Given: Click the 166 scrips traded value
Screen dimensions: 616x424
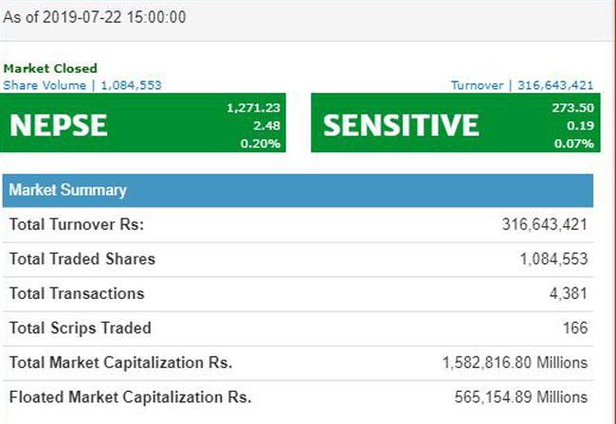Looking at the screenshot, I should click(575, 328).
